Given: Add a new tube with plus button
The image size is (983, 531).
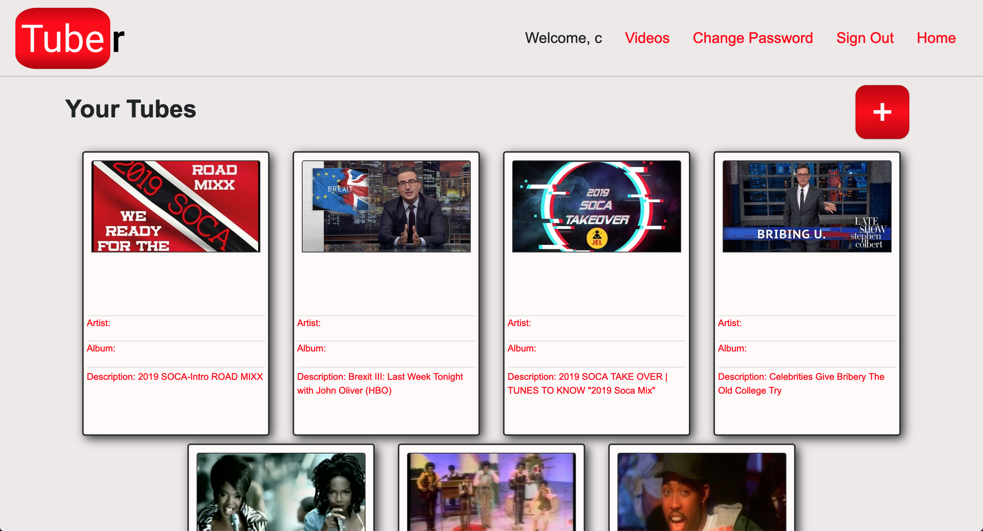Looking at the screenshot, I should [x=882, y=112].
